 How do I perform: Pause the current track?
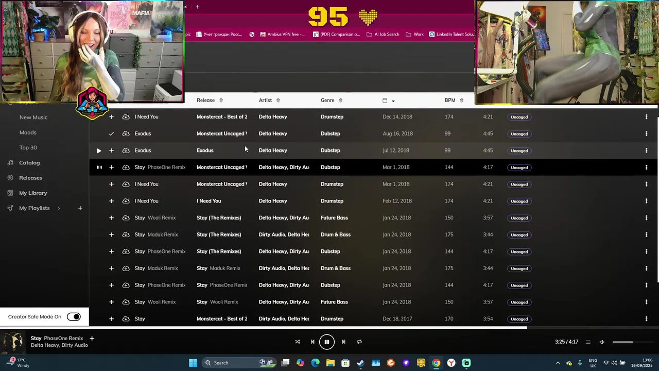(x=326, y=342)
